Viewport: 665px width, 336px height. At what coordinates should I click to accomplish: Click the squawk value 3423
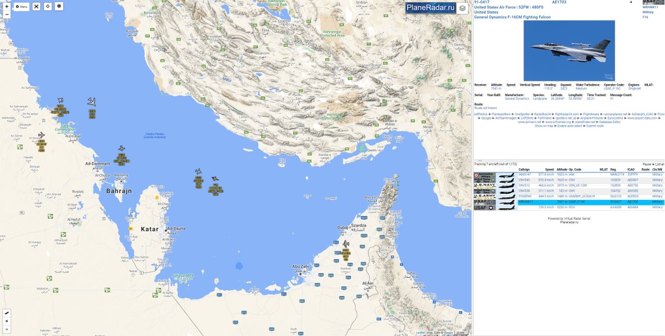pyautogui.click(x=564, y=89)
